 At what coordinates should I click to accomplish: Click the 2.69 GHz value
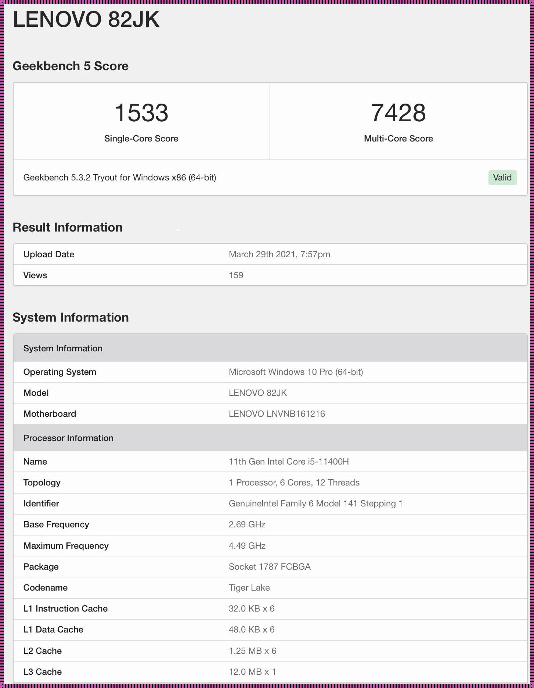tap(247, 524)
